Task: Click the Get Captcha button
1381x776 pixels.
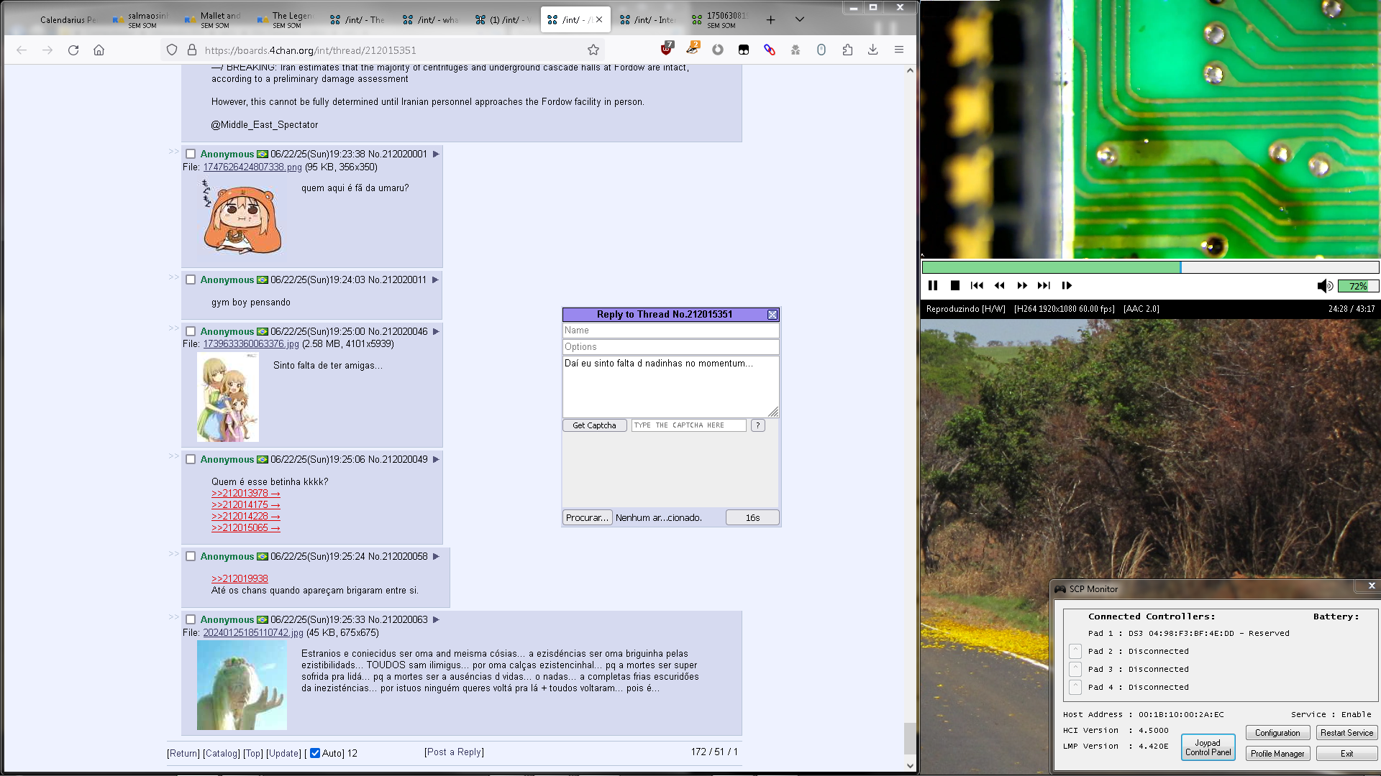Action: 594,425
